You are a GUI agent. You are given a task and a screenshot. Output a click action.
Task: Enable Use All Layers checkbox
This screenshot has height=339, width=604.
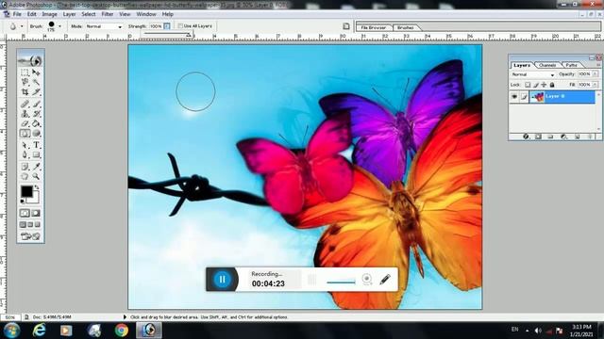point(180,25)
